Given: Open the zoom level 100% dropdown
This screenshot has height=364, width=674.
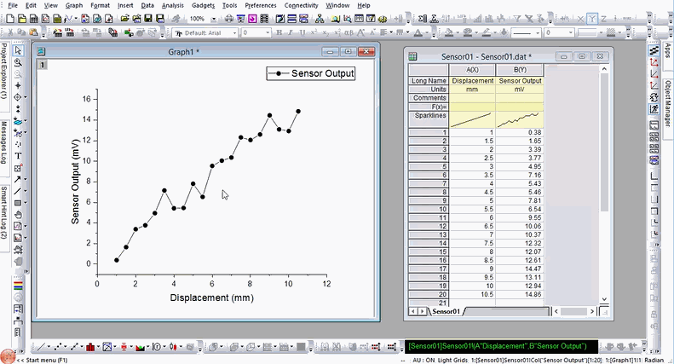Looking at the screenshot, I should point(212,18).
